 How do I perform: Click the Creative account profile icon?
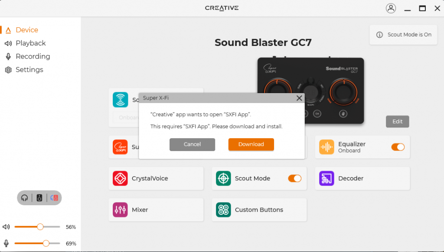click(x=391, y=8)
